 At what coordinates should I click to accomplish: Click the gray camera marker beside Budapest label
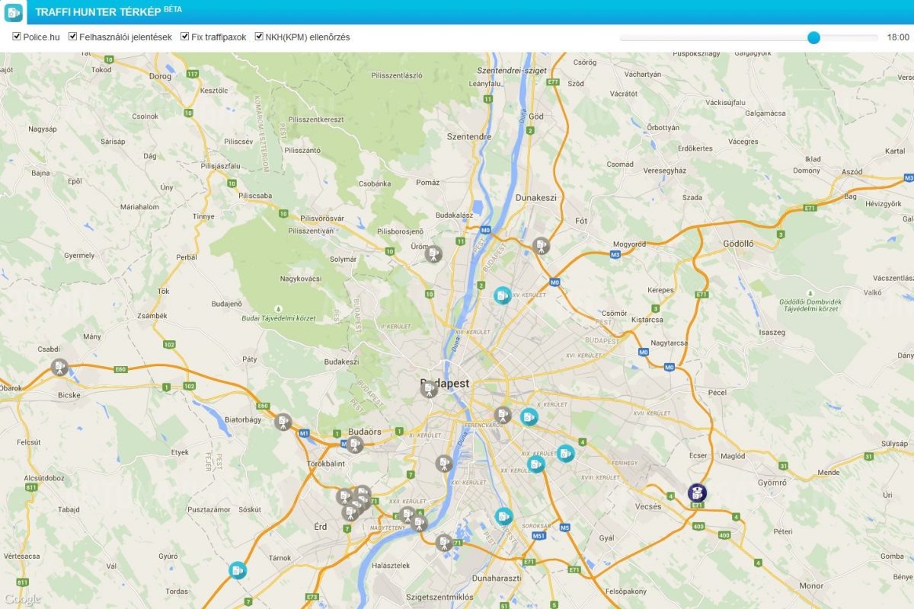430,389
